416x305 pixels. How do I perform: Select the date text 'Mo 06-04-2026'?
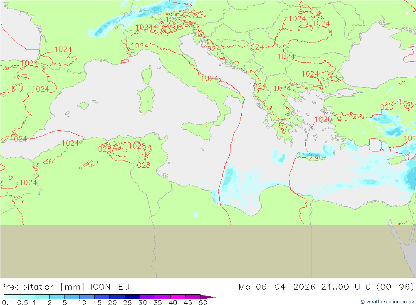277,287
